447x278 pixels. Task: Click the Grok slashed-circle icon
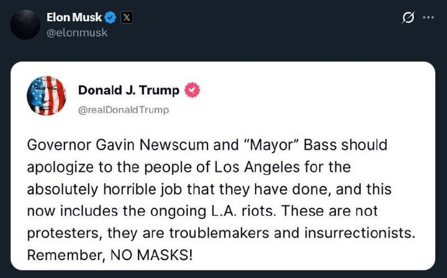click(x=408, y=19)
